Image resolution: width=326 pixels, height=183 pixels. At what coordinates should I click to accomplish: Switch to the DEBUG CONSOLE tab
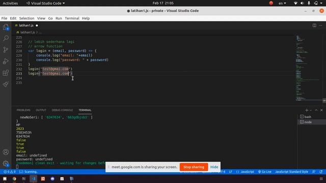click(x=62, y=110)
